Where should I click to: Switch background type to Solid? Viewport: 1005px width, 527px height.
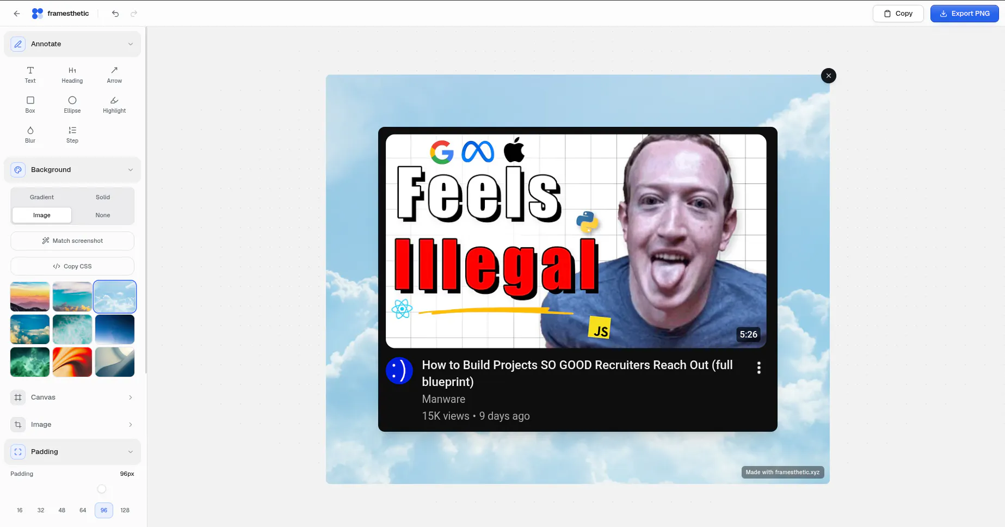pyautogui.click(x=103, y=197)
